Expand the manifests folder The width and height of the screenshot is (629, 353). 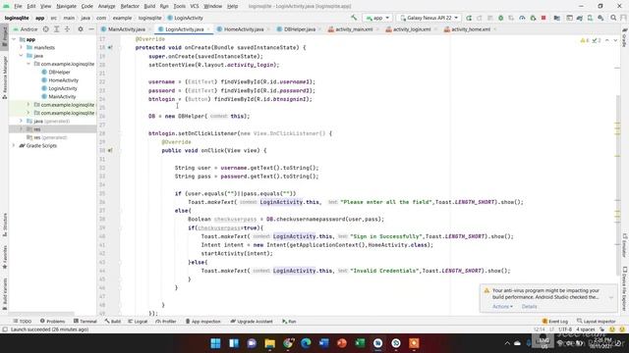[x=22, y=47]
